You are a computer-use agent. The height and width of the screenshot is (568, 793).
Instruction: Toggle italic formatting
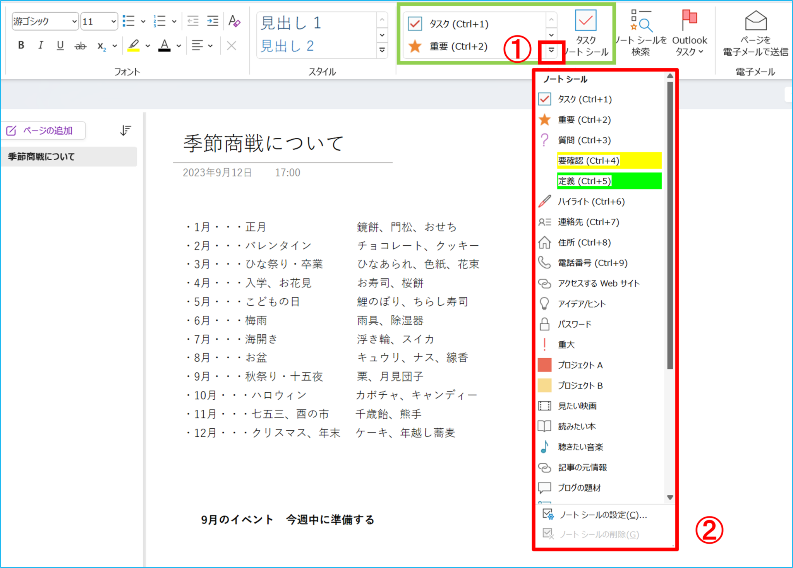point(40,46)
